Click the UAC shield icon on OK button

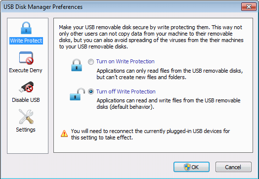pos(187,167)
